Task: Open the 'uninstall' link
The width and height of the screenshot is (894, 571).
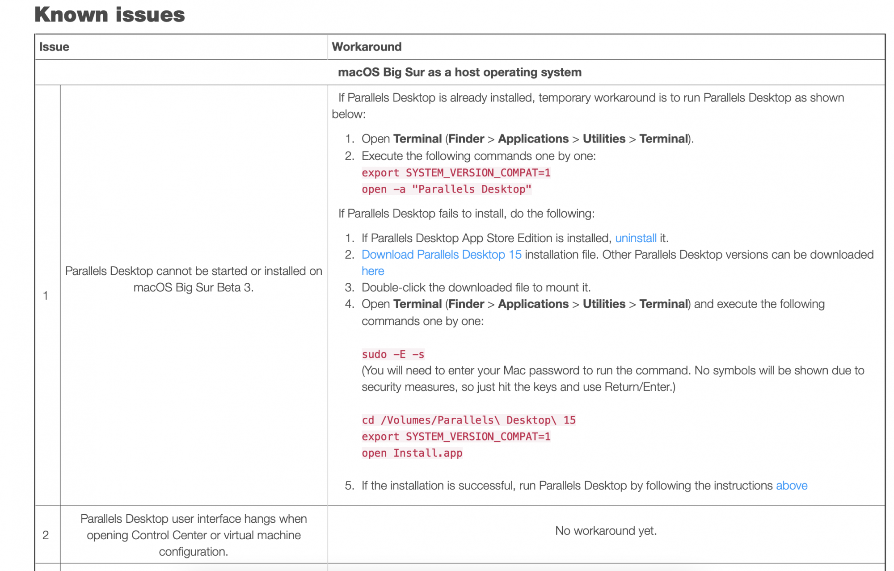Action: [x=636, y=238]
